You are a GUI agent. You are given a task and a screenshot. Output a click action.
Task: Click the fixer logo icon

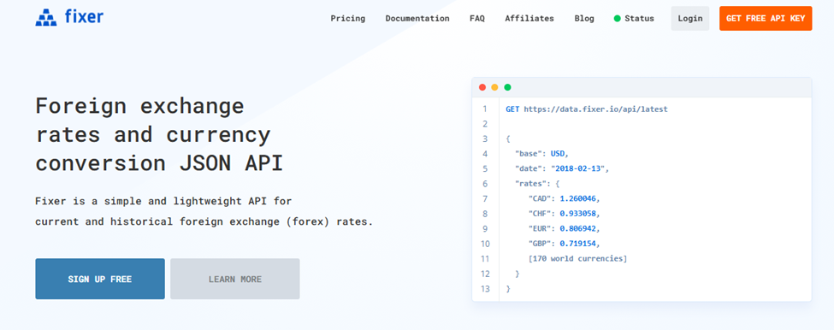pyautogui.click(x=46, y=18)
